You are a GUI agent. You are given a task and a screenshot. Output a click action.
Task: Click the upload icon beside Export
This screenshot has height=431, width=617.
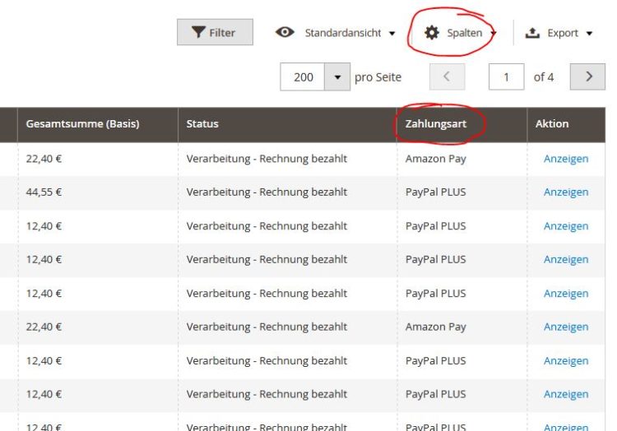tap(532, 33)
